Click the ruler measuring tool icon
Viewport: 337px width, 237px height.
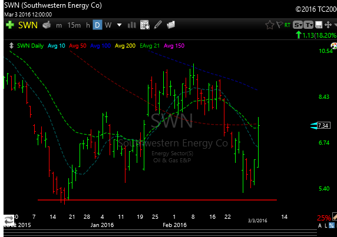(335, 216)
